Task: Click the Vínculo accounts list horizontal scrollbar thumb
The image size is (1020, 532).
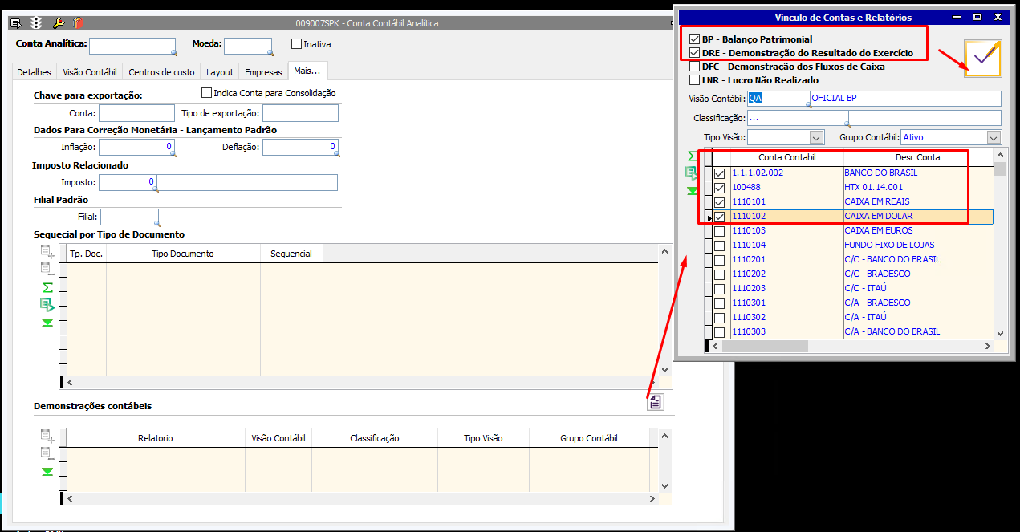Action: pos(765,346)
